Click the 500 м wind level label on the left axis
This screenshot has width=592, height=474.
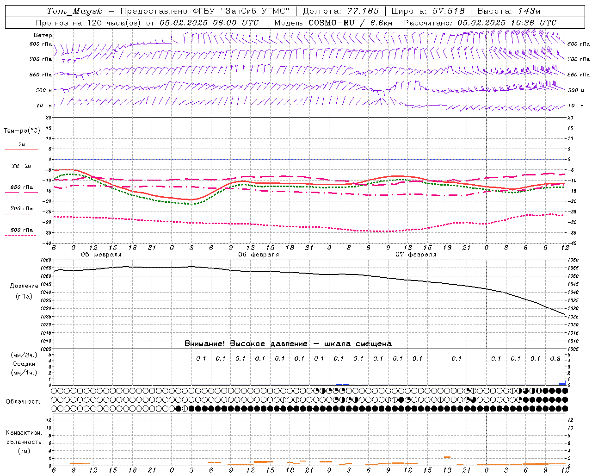tap(44, 90)
